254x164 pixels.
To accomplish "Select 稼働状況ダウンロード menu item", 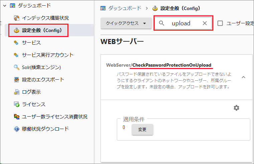I will (x=45, y=129).
